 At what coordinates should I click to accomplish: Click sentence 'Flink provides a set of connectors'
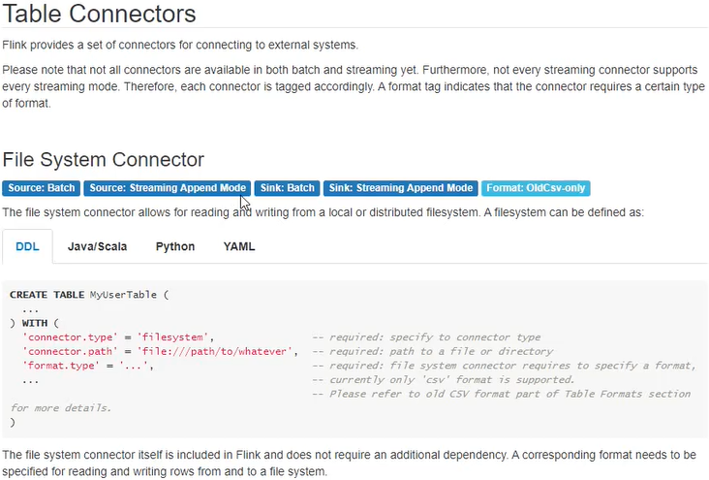180,46
